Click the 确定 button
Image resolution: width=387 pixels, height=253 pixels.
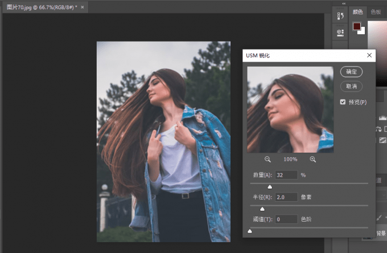pos(351,72)
